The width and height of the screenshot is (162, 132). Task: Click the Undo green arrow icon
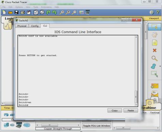click(x=48, y=12)
